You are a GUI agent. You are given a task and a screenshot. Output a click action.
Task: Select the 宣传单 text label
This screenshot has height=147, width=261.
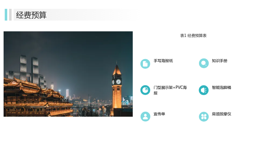pyautogui.click(x=159, y=114)
